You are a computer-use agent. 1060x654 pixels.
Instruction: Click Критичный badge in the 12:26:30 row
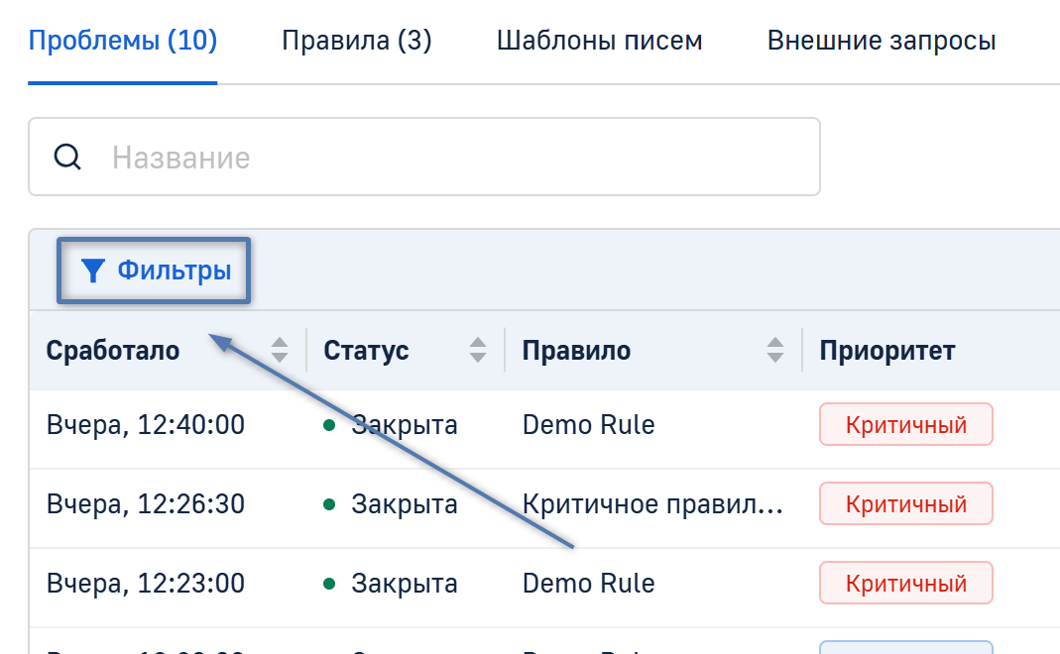905,504
